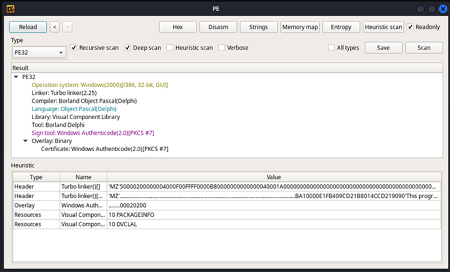Click the Heuristic scan button
This screenshot has height=272, width=450.
(x=383, y=27)
